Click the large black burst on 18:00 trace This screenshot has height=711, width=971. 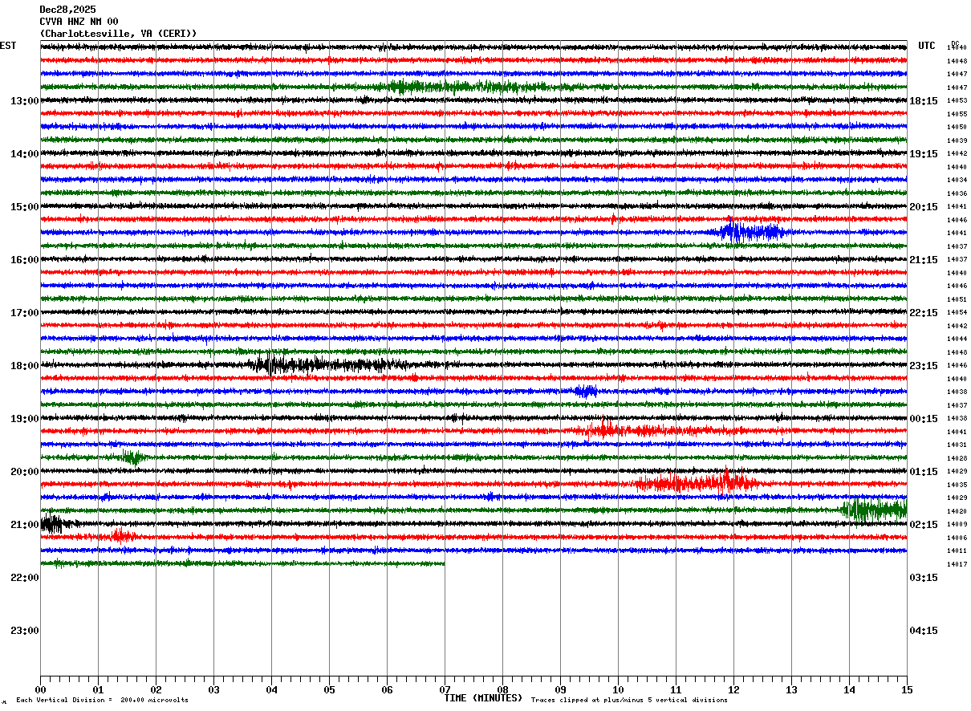click(329, 365)
